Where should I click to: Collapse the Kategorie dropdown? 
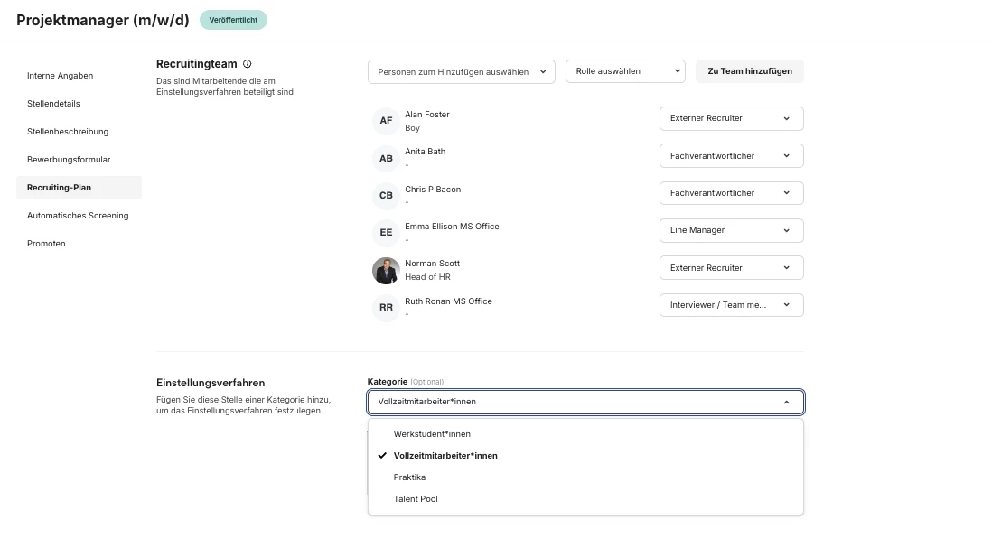585,402
